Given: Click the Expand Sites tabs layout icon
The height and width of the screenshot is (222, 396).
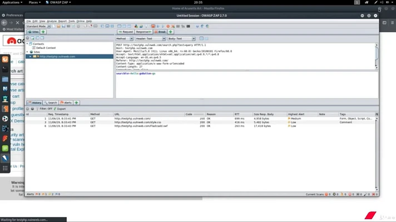Looking at the screenshot, I should click(102, 26).
